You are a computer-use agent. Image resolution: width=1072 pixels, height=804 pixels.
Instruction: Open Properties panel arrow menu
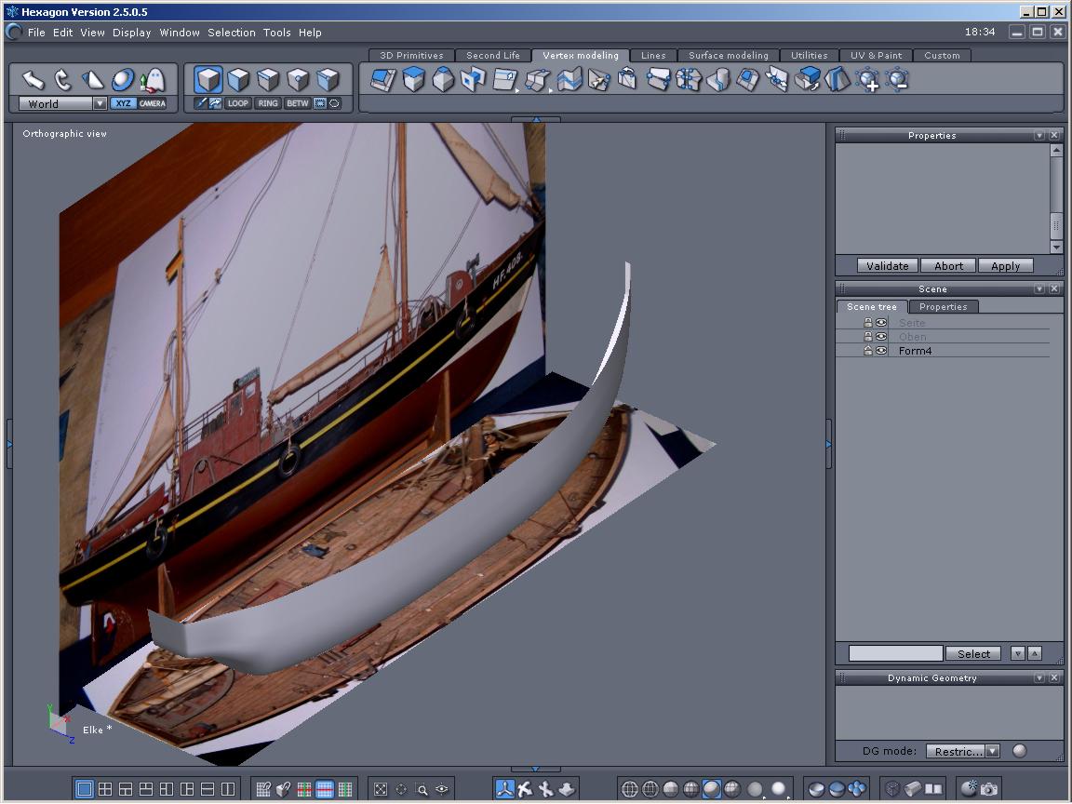coord(1039,135)
